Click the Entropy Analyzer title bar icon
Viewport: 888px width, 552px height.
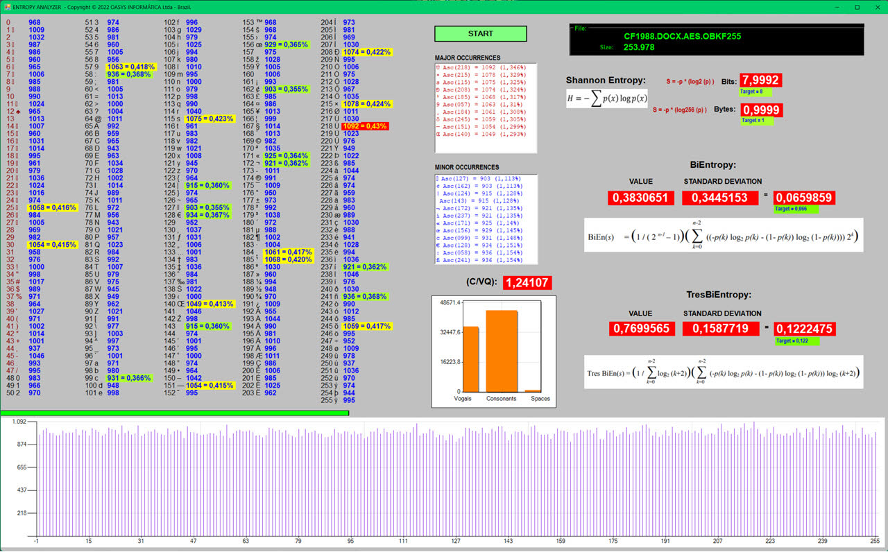click(6, 6)
